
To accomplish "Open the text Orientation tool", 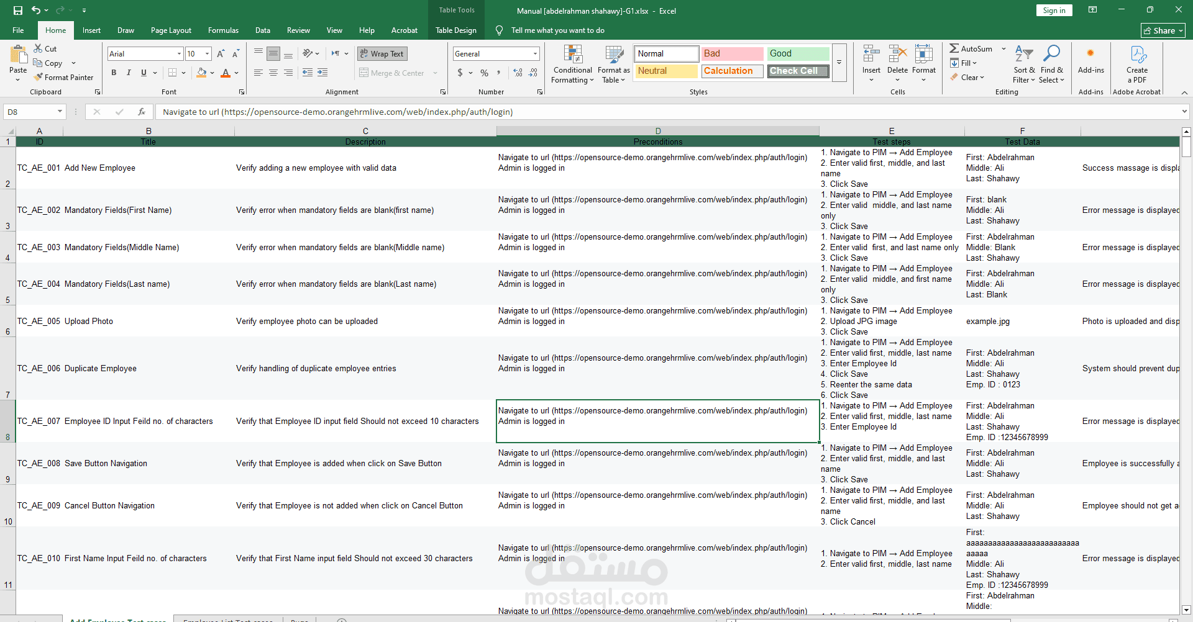I will [x=308, y=54].
